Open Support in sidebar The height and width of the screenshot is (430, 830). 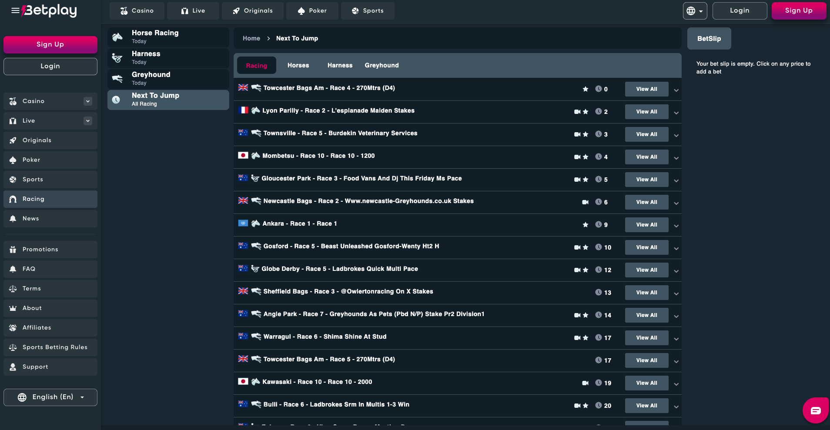click(x=50, y=367)
